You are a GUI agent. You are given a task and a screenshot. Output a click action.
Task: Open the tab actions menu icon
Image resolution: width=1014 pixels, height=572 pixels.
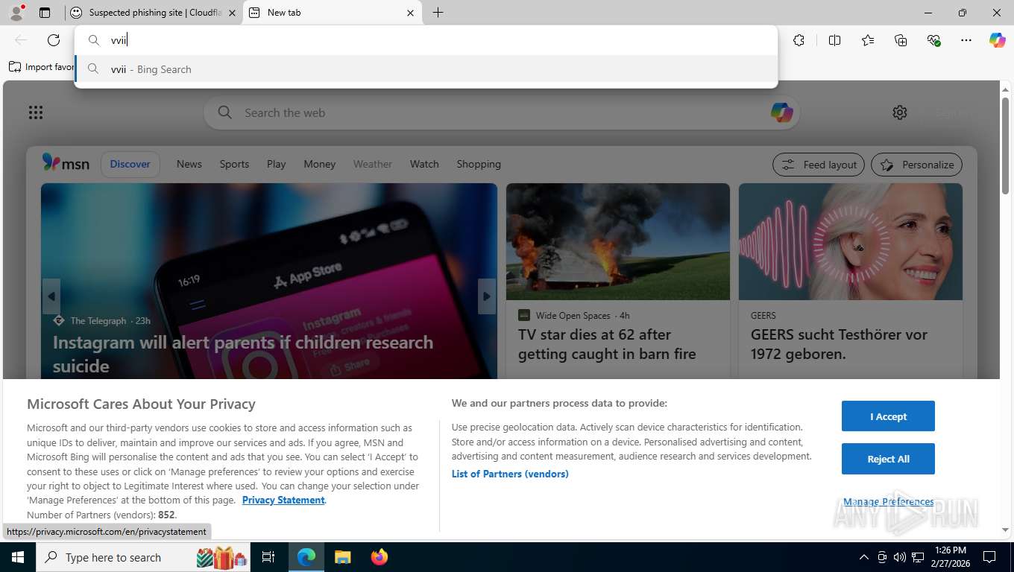point(45,13)
